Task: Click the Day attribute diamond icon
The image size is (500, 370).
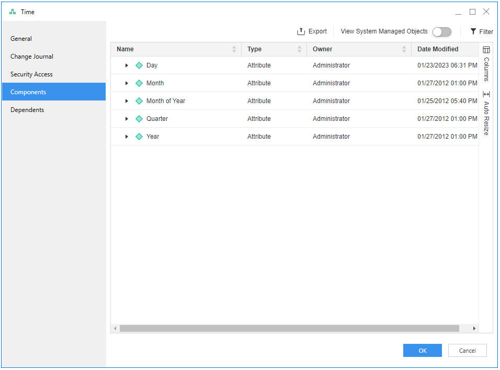Action: click(139, 65)
